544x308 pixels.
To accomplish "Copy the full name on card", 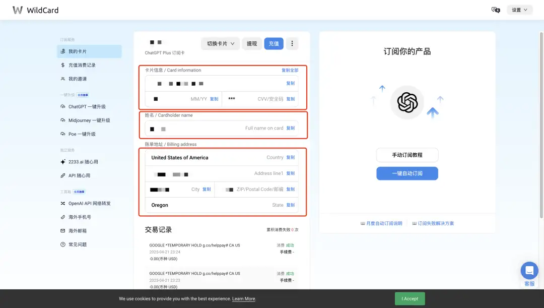I will [x=291, y=128].
